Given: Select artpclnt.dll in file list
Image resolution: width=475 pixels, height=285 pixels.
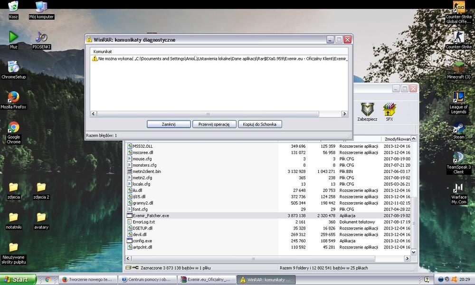Looking at the screenshot, I should [x=268, y=247].
